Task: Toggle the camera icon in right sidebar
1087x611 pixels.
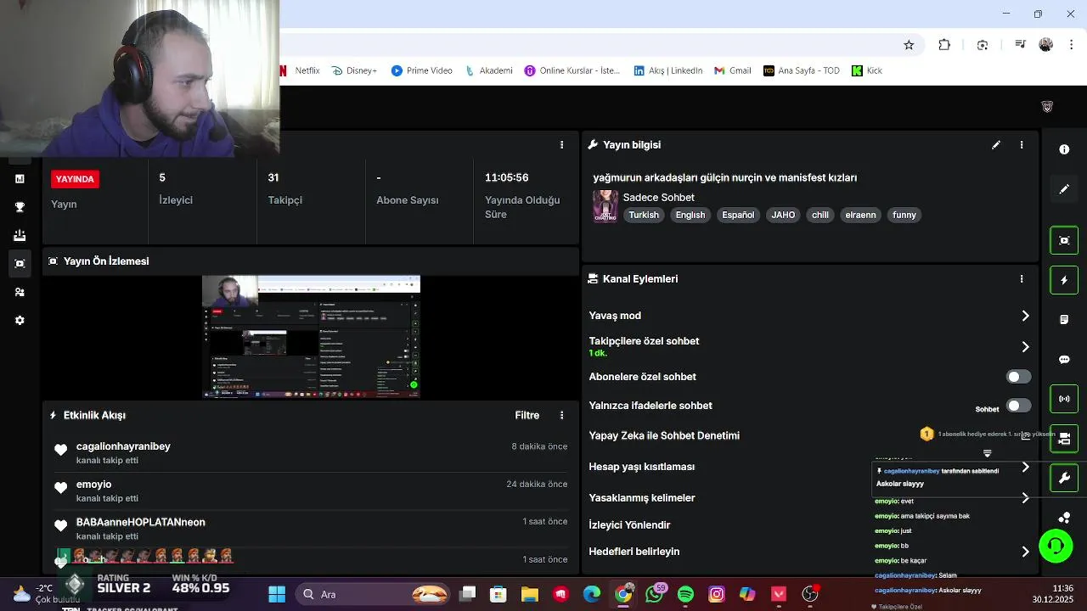Action: (x=1064, y=439)
